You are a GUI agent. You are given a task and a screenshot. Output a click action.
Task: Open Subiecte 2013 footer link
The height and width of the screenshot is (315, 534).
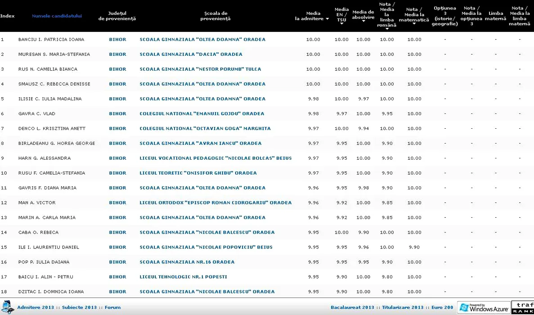pyautogui.click(x=79, y=307)
